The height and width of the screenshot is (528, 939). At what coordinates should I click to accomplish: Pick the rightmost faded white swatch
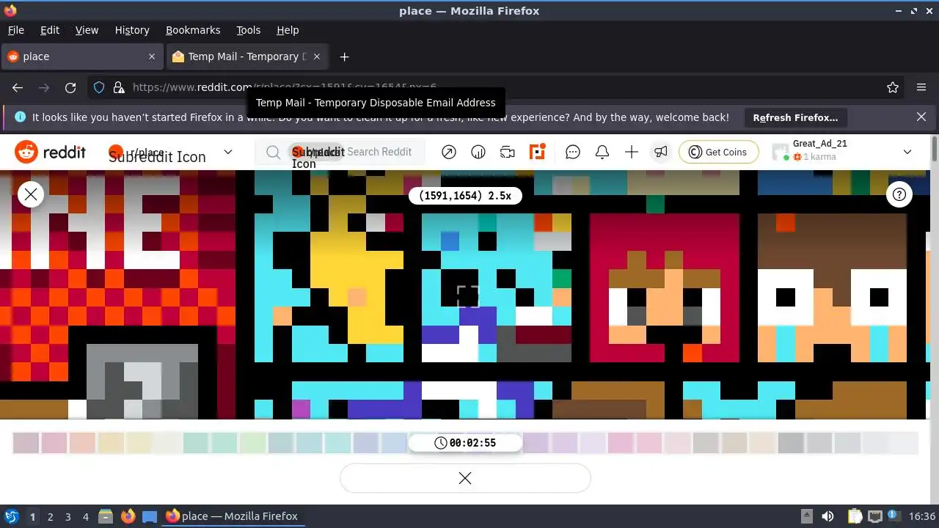coord(905,443)
